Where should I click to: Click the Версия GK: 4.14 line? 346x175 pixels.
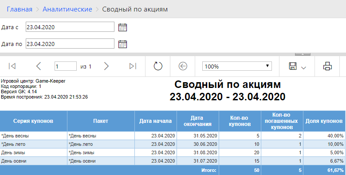(19, 91)
